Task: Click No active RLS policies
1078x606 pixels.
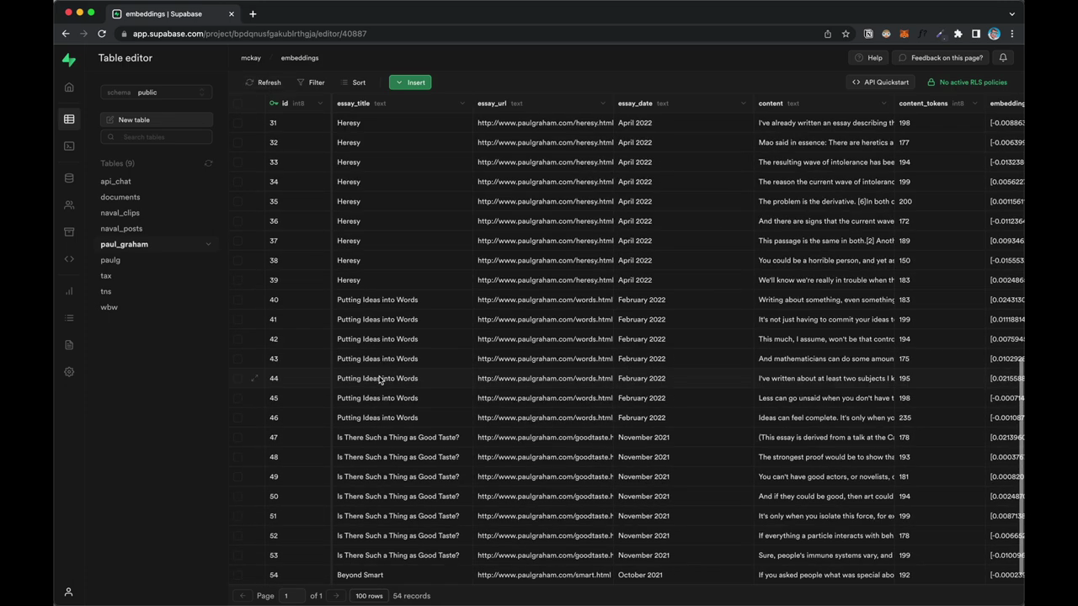Action: pos(967,82)
